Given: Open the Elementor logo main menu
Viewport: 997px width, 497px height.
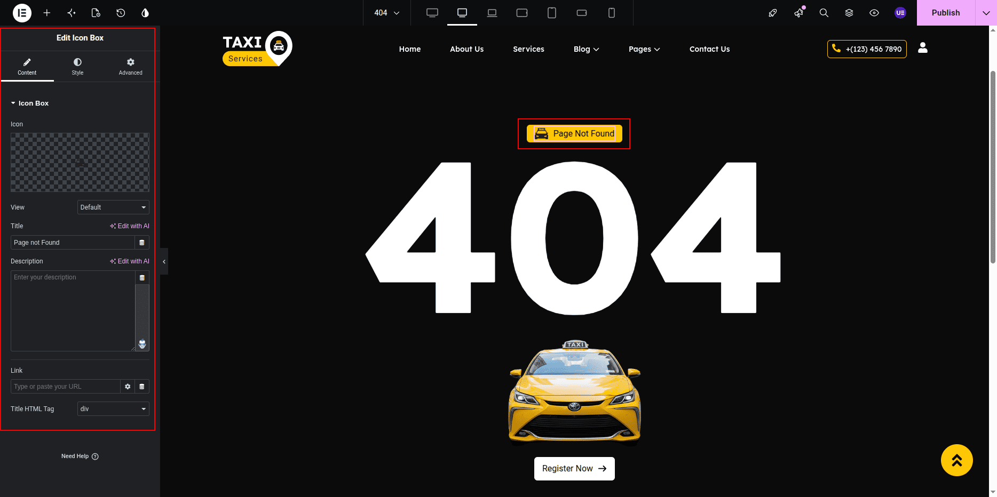Looking at the screenshot, I should [22, 13].
